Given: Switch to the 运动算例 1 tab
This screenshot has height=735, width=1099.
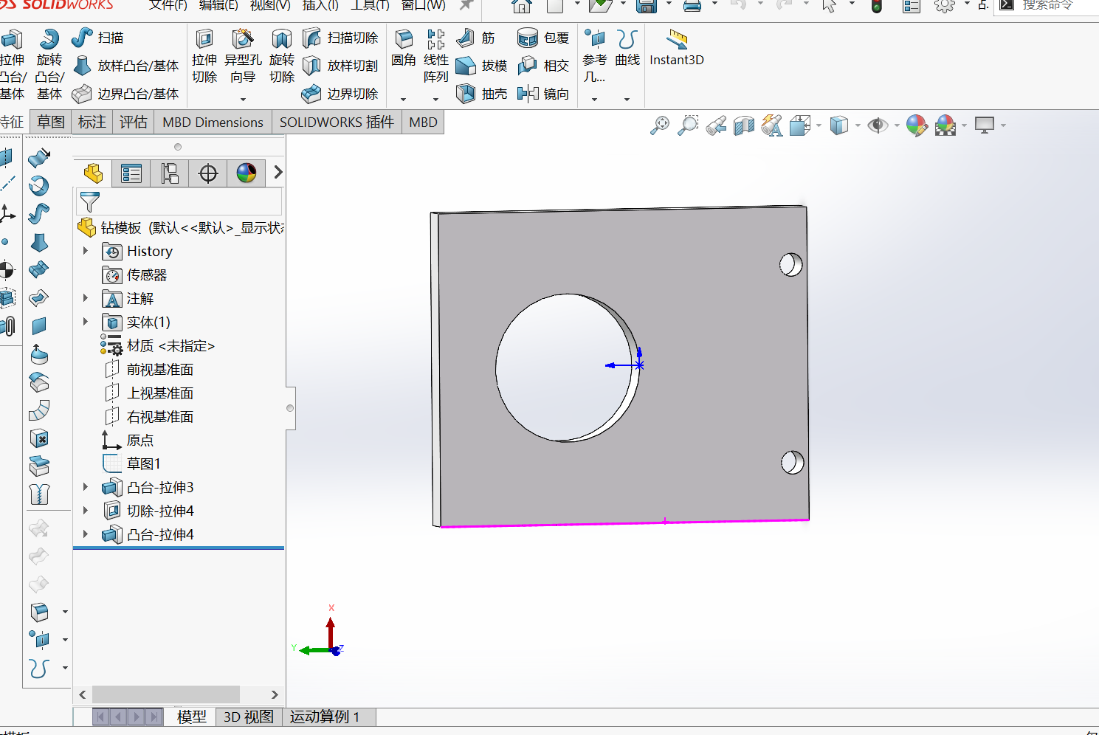Looking at the screenshot, I should pyautogui.click(x=325, y=717).
